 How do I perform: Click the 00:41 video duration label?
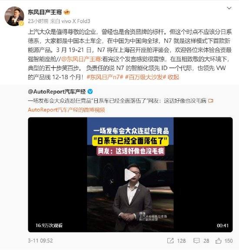222,225
